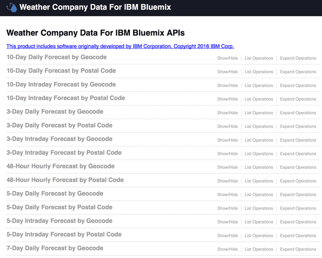Expand the 3-Day Daily Forecast by Postal Code heading
The width and height of the screenshot is (322, 258).
[59, 125]
